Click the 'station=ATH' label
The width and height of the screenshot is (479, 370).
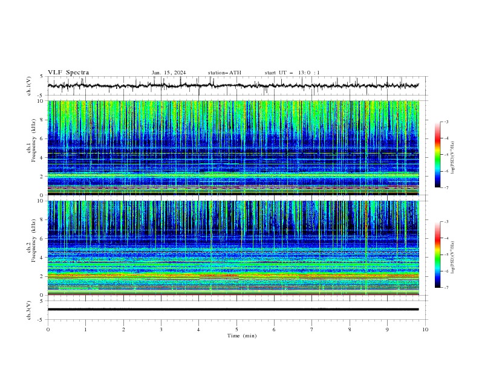tap(224, 73)
